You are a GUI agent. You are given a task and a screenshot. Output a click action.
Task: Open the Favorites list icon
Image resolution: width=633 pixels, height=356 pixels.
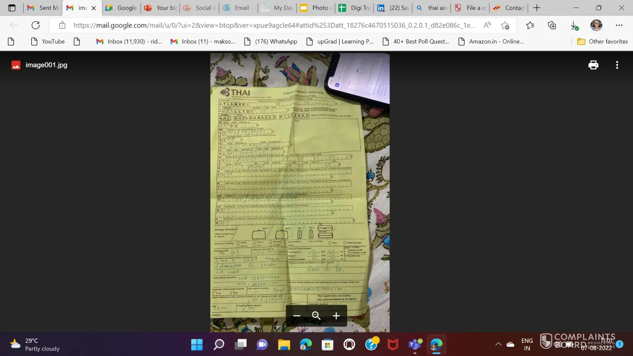pyautogui.click(x=530, y=25)
